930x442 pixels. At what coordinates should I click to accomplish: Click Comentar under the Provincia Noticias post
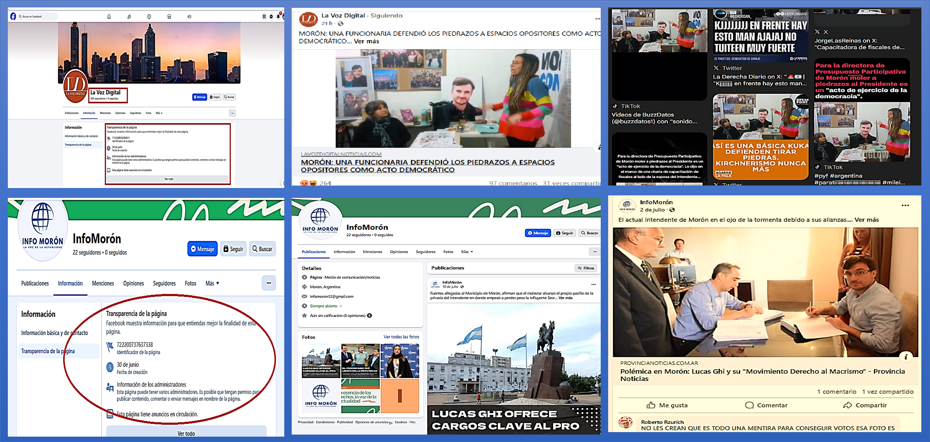[x=766, y=405]
